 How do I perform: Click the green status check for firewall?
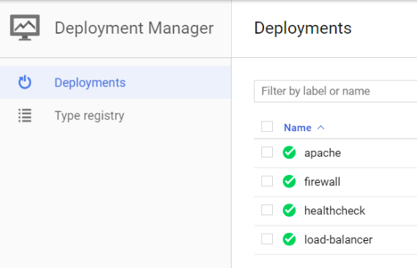(x=289, y=182)
